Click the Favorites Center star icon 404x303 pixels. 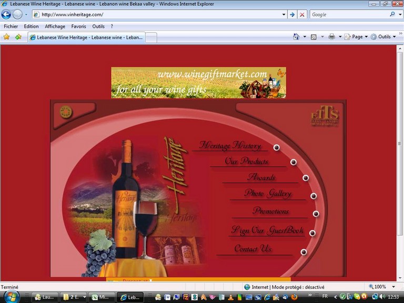(x=7, y=37)
